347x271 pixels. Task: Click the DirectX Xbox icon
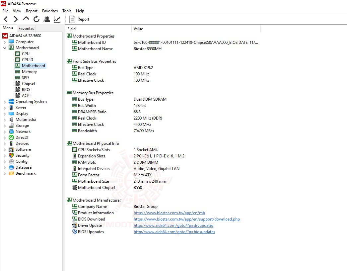click(x=11, y=137)
